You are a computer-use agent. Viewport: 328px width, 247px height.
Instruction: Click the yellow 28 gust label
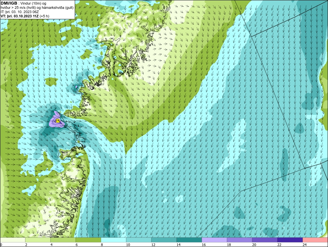tap(58, 120)
